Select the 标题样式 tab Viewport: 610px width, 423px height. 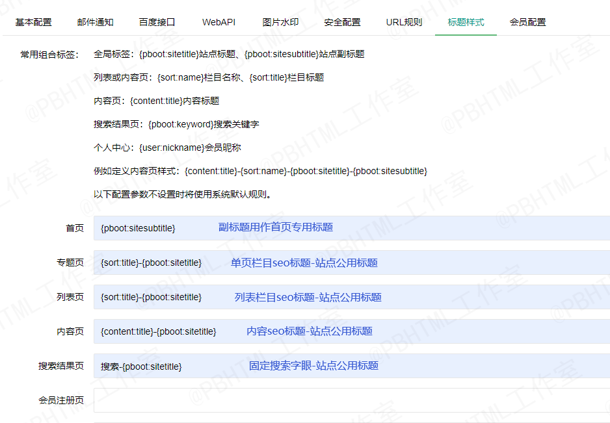click(x=466, y=22)
